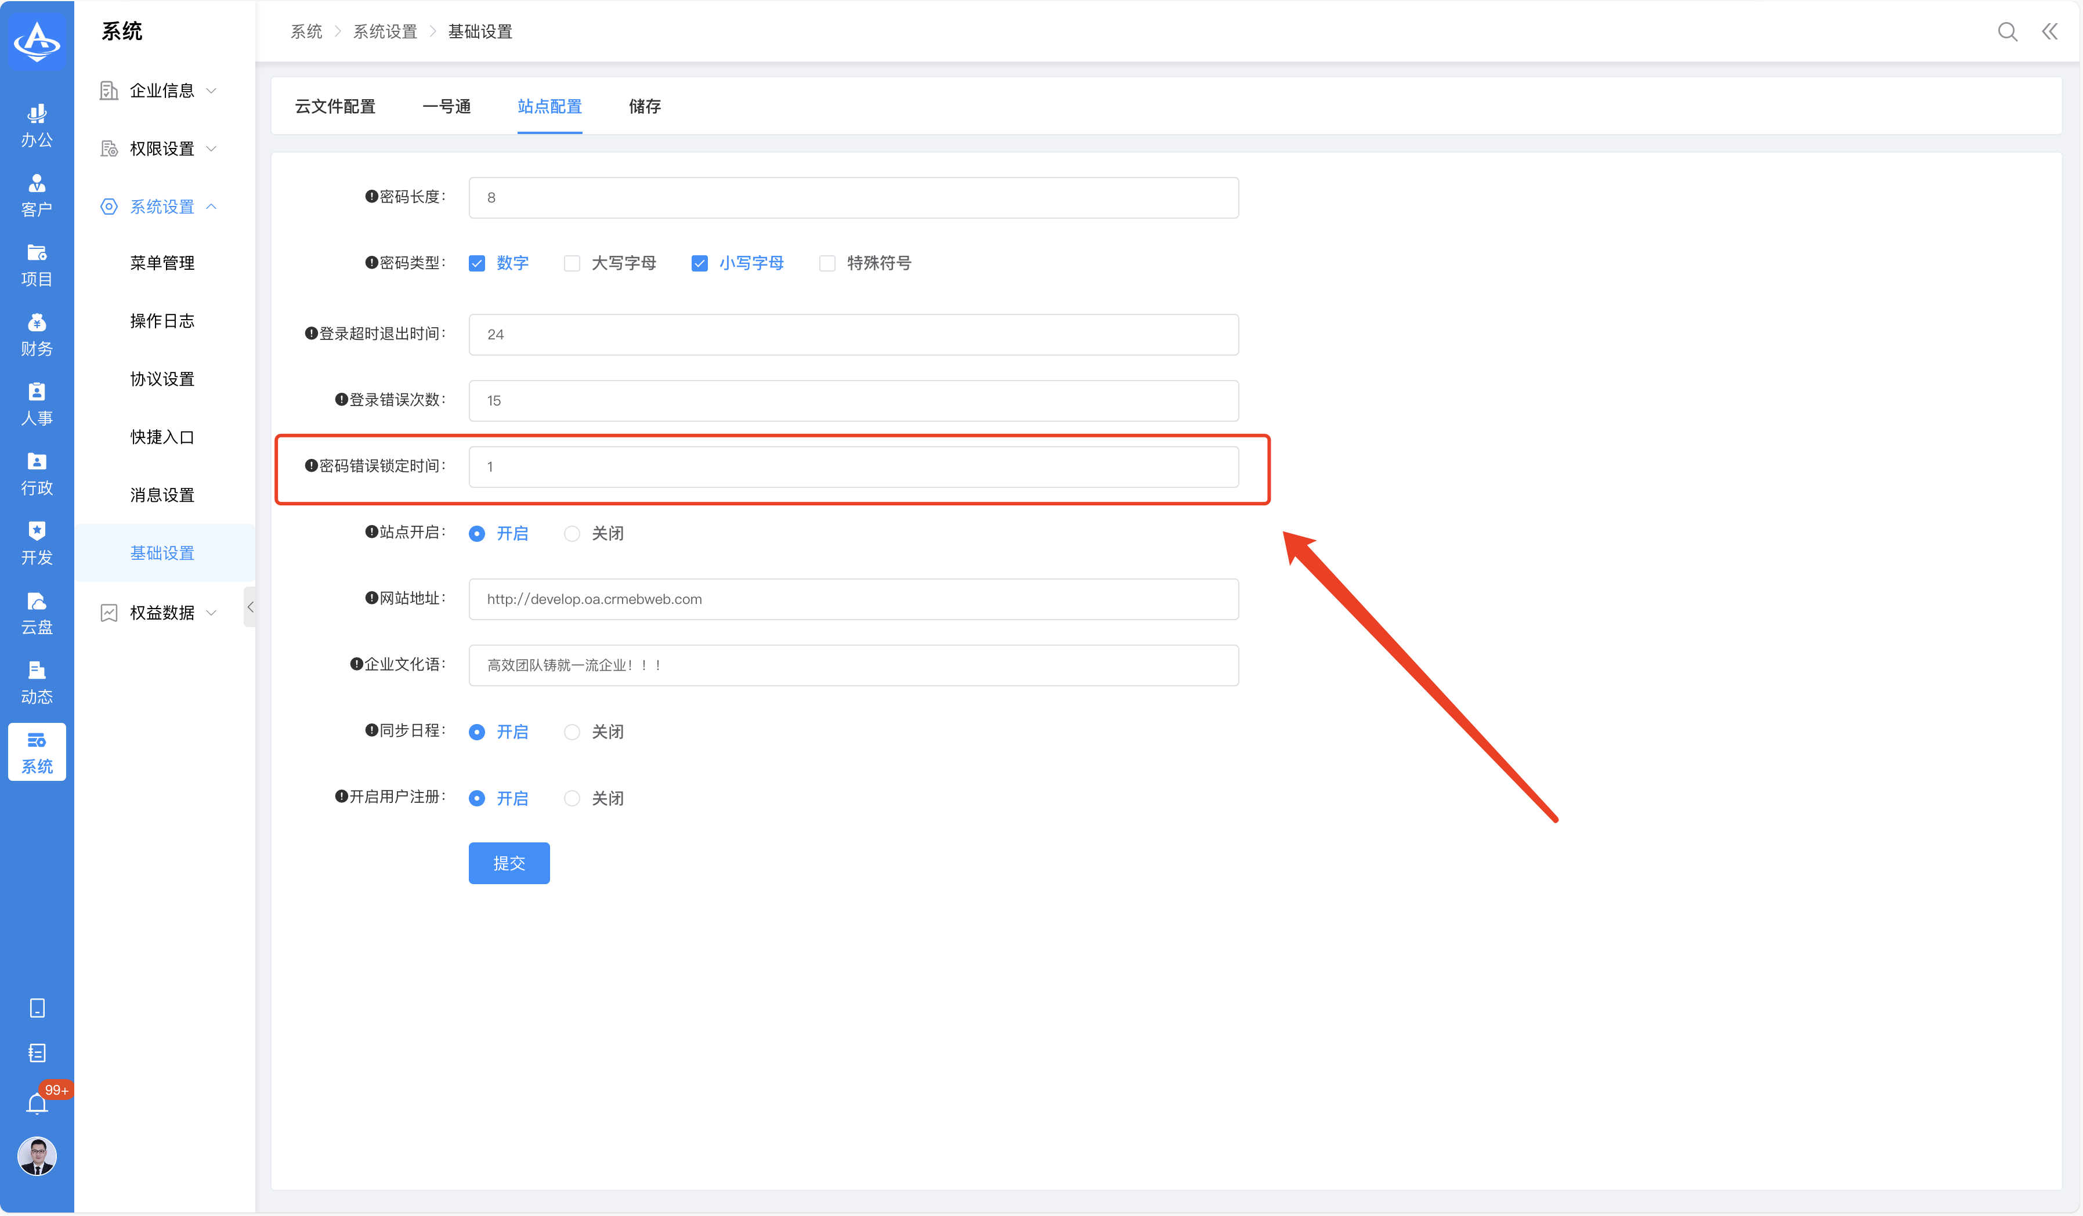Open the 人事 module icon
Viewport: 2083px width, 1216px height.
(x=37, y=403)
